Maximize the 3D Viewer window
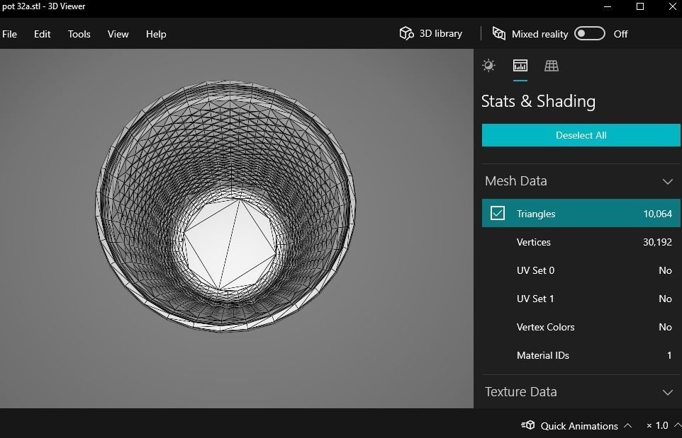This screenshot has width=682, height=438. pyautogui.click(x=639, y=6)
